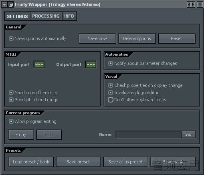Image resolution: width=204 pixels, height=175 pixels.
Task: Click the Set name button
Action: 188,135
